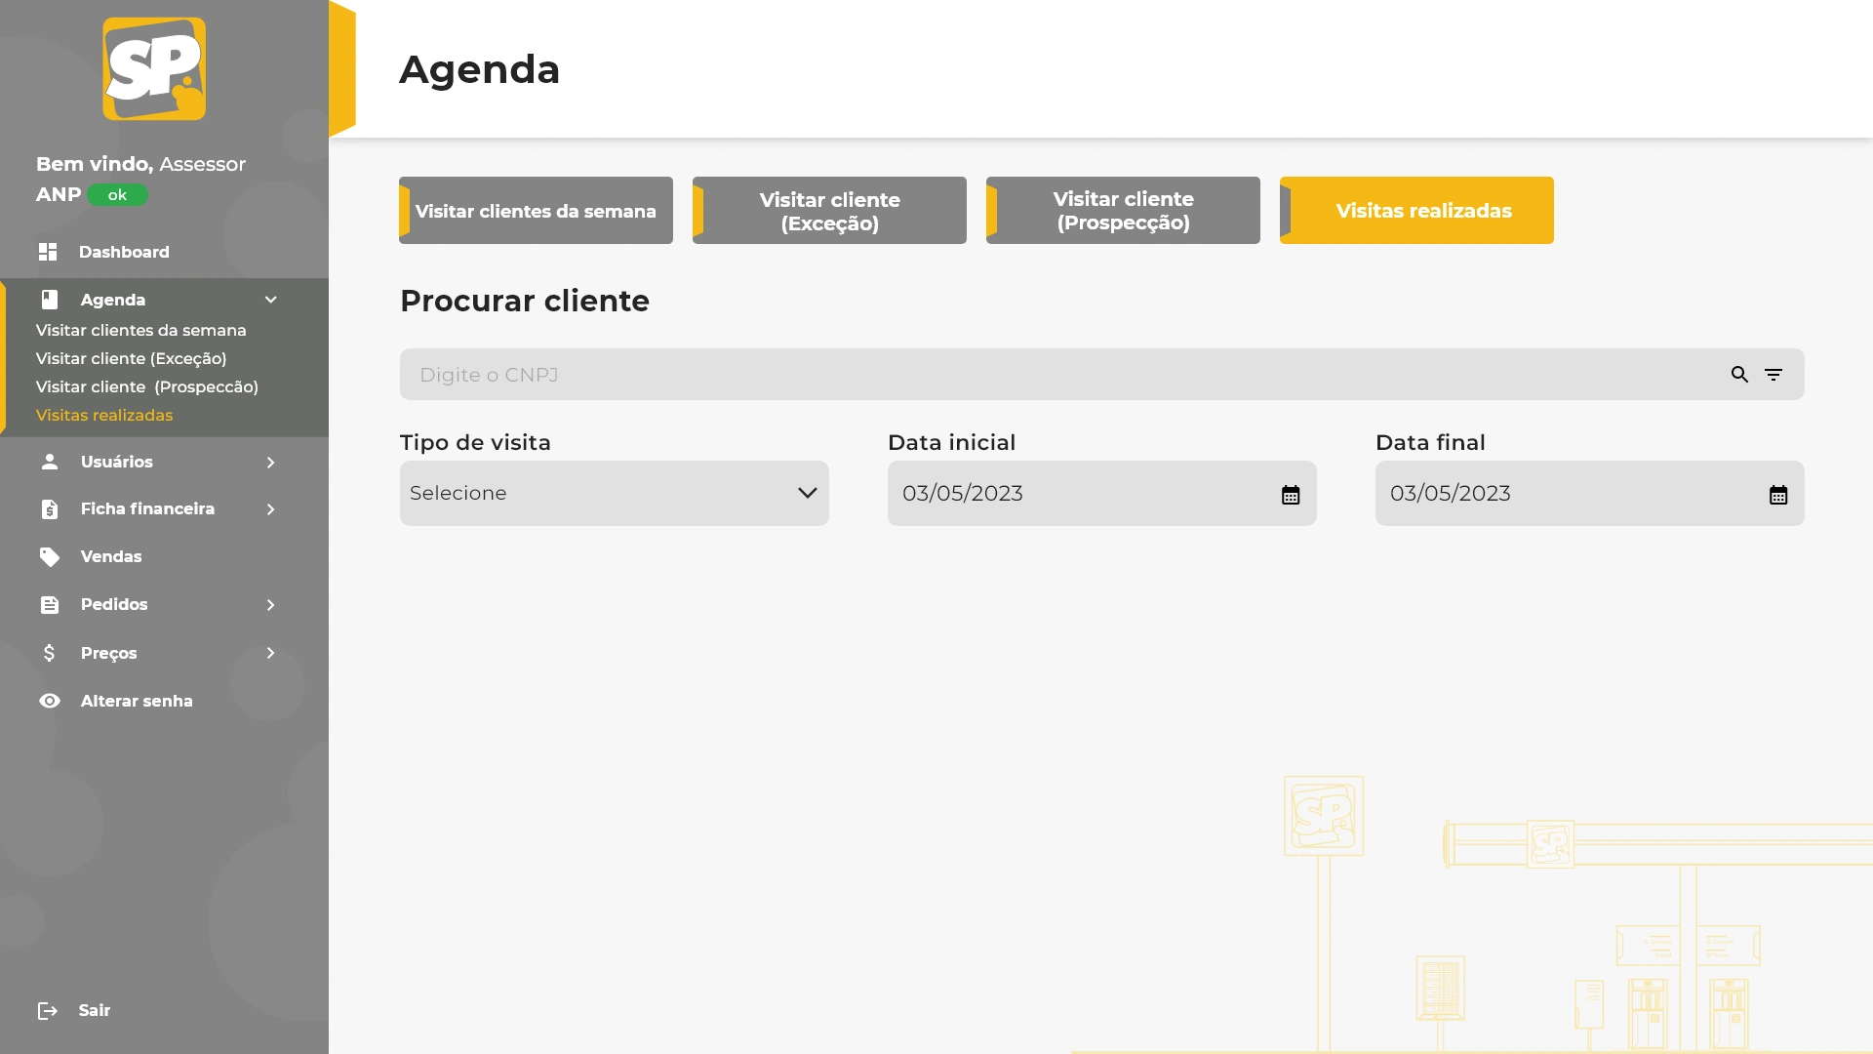Screen dimensions: 1873x1054
Task: Select the Visitar cliente (Prospecção) tab
Action: [x=1123, y=211]
